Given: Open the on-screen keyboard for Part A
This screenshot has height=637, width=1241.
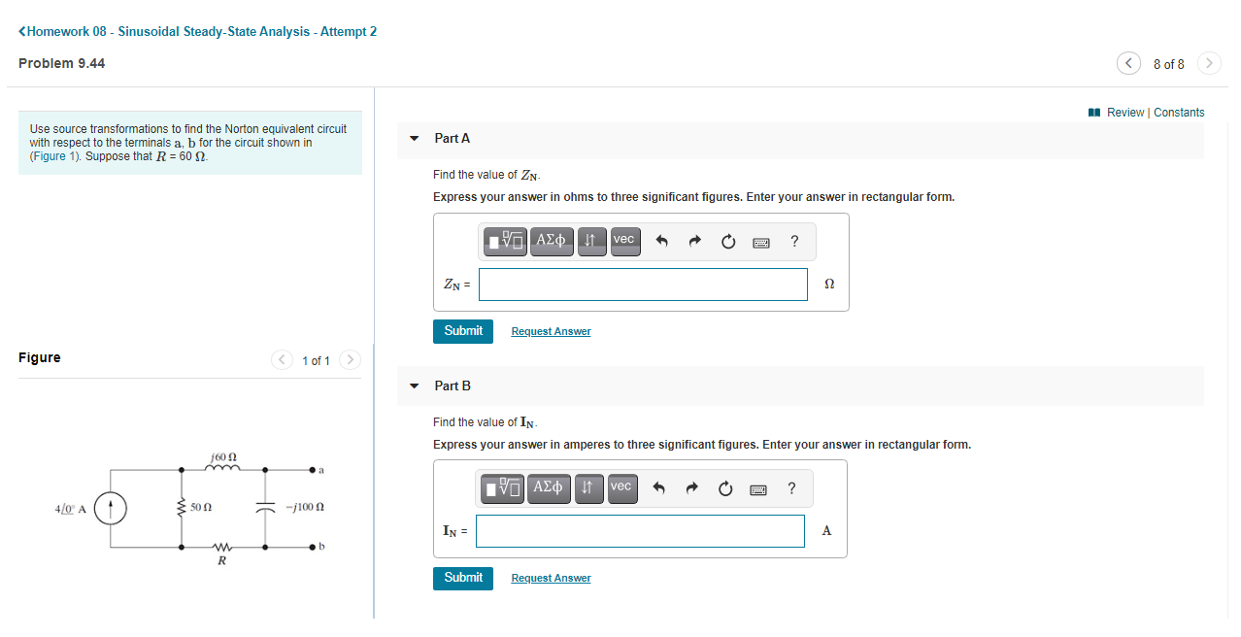Looking at the screenshot, I should pos(761,242).
